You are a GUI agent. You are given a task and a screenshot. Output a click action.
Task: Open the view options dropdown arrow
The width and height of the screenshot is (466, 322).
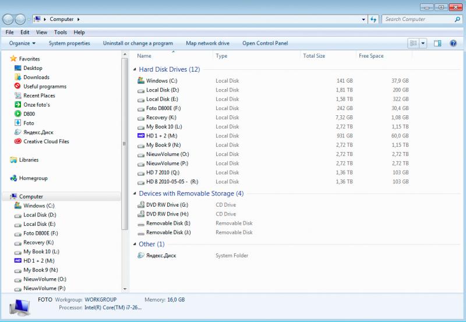(423, 43)
